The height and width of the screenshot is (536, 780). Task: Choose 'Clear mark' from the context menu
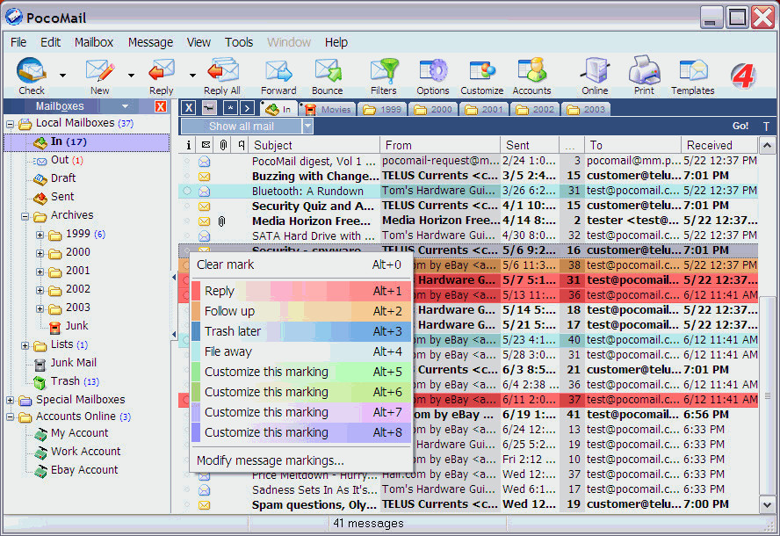coord(301,264)
